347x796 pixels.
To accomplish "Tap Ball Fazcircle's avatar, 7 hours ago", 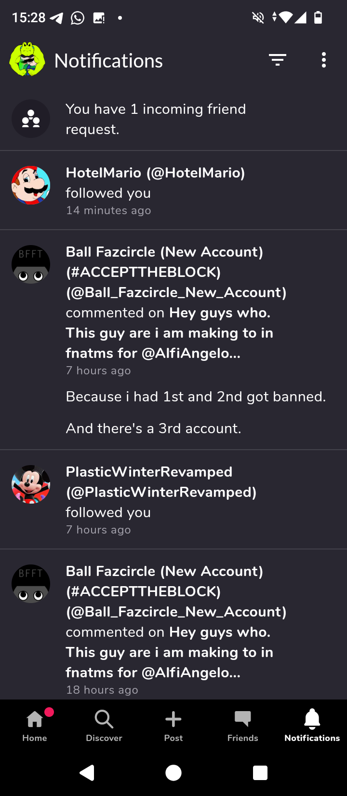I will (31, 264).
